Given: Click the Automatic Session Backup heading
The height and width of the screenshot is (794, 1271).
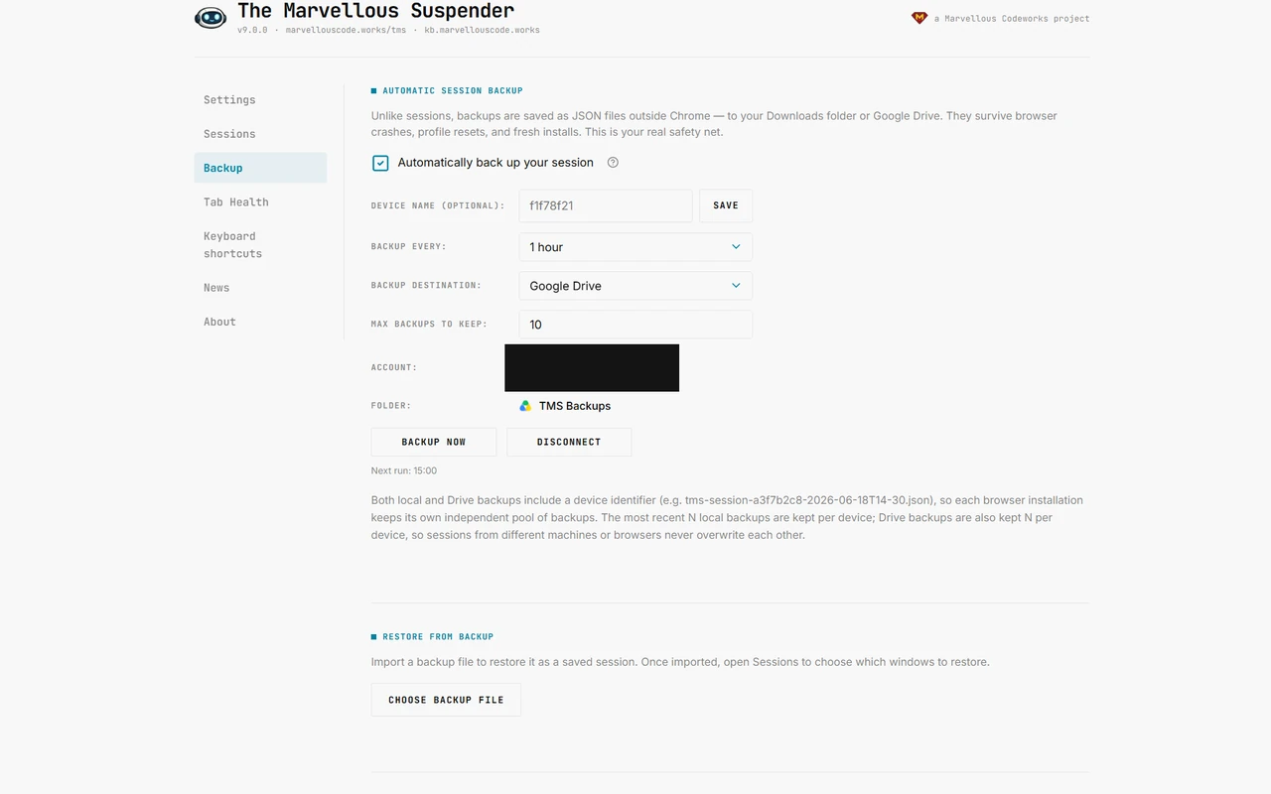Looking at the screenshot, I should tap(453, 90).
